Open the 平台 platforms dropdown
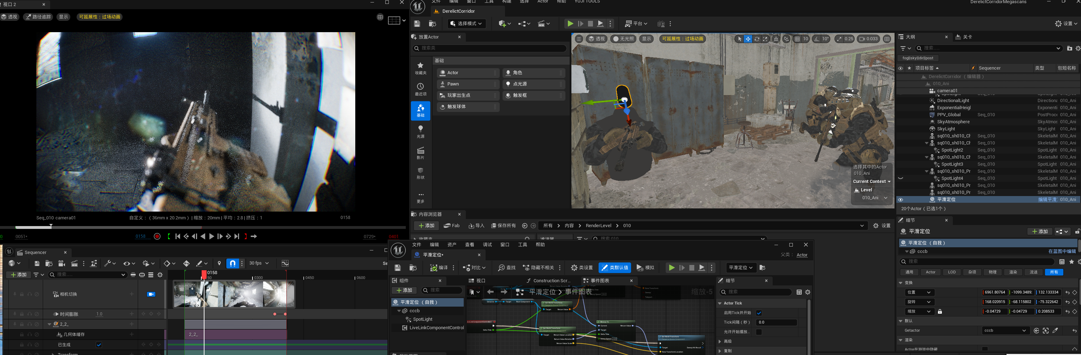The width and height of the screenshot is (1081, 355). pos(636,24)
